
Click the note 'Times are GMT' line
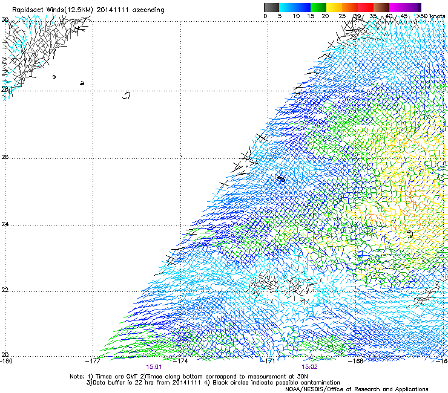[x=189, y=377]
